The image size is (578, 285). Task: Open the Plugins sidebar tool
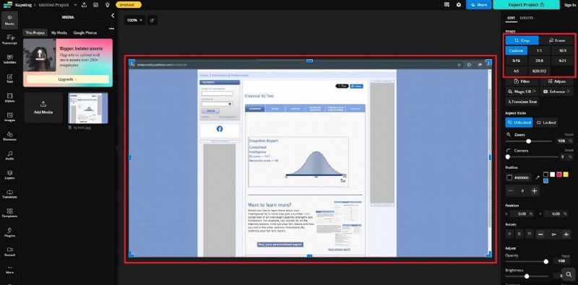[9, 232]
